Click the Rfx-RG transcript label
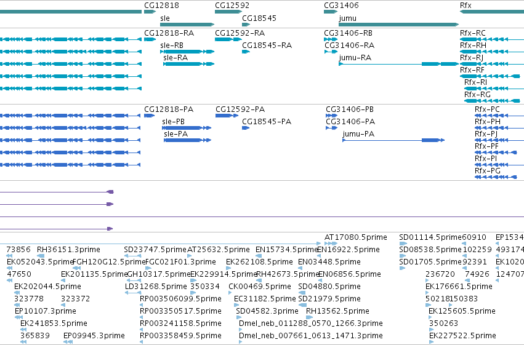This screenshot has height=345, width=524. click(x=477, y=95)
